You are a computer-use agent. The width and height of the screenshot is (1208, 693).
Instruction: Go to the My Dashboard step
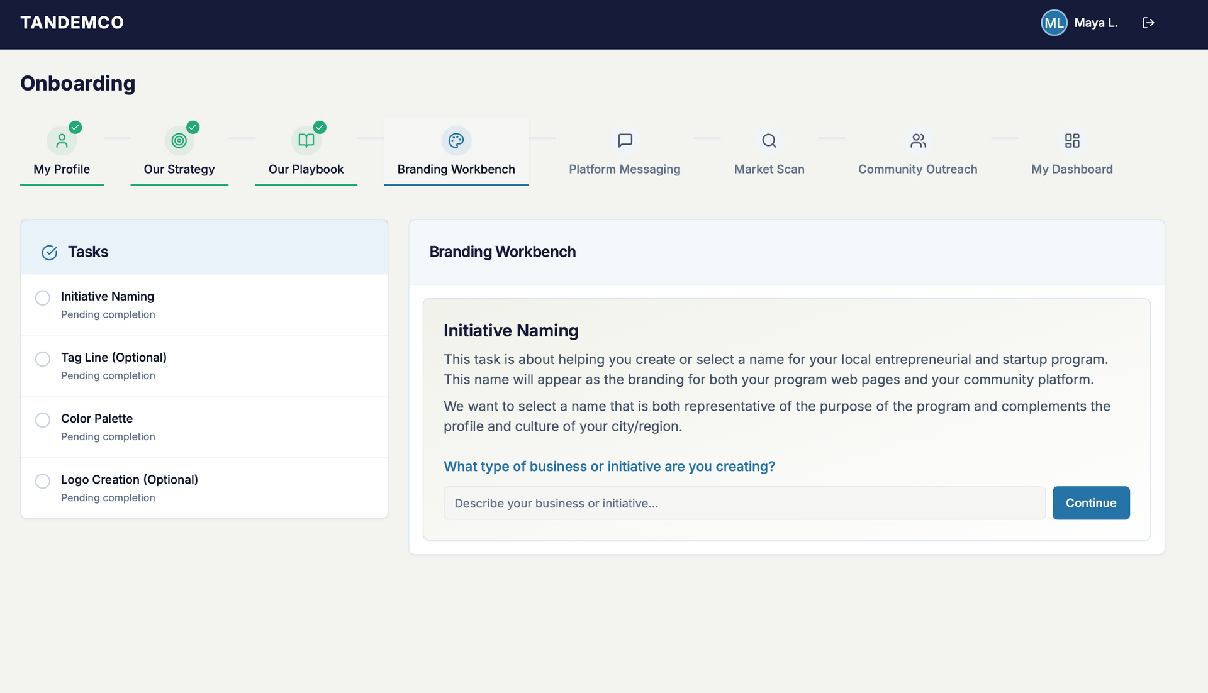[x=1072, y=152]
